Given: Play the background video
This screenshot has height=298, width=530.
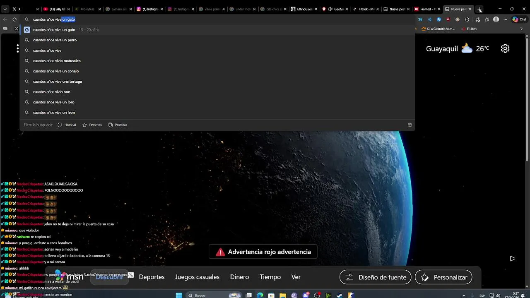Looking at the screenshot, I should (512, 259).
